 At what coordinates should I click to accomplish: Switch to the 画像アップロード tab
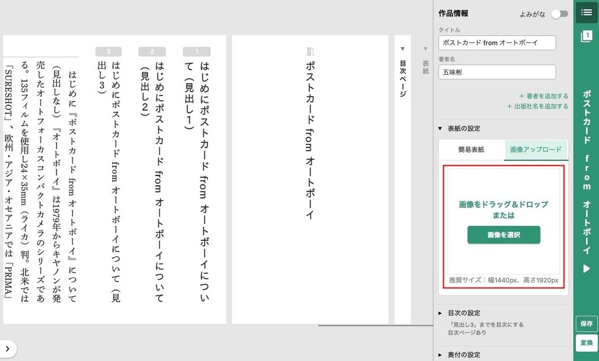point(536,150)
